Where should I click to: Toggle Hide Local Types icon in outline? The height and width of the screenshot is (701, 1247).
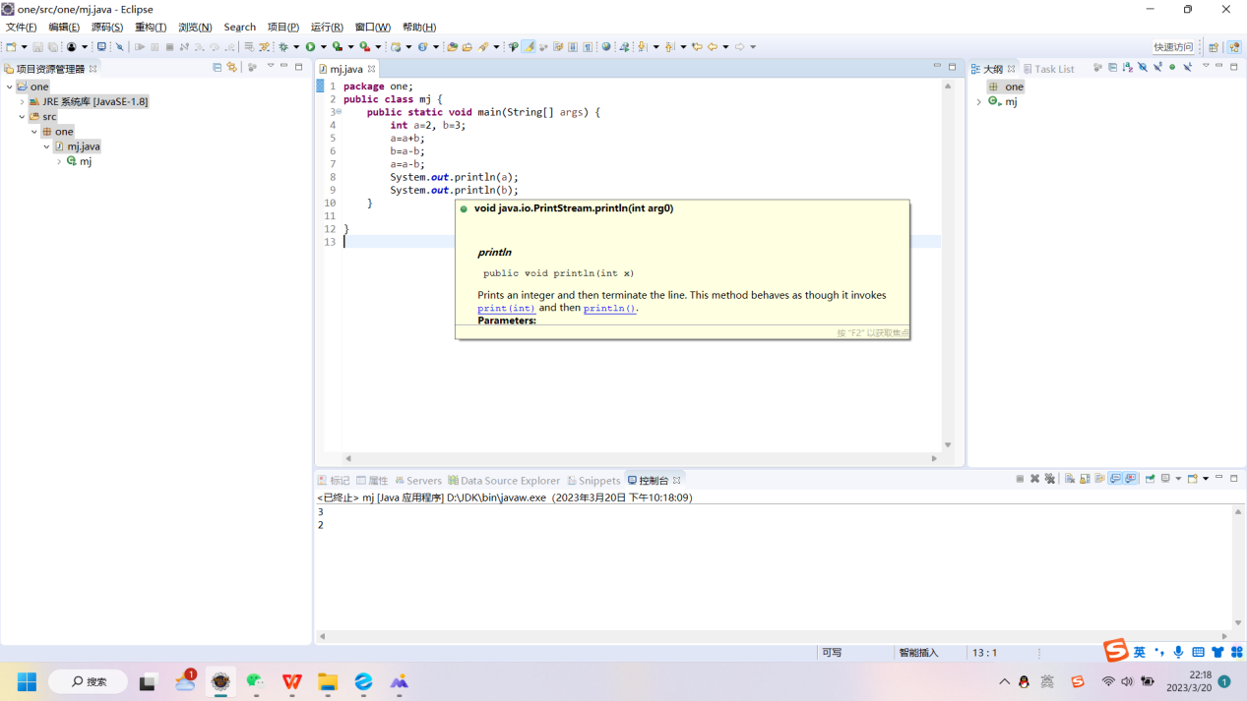(x=1187, y=67)
